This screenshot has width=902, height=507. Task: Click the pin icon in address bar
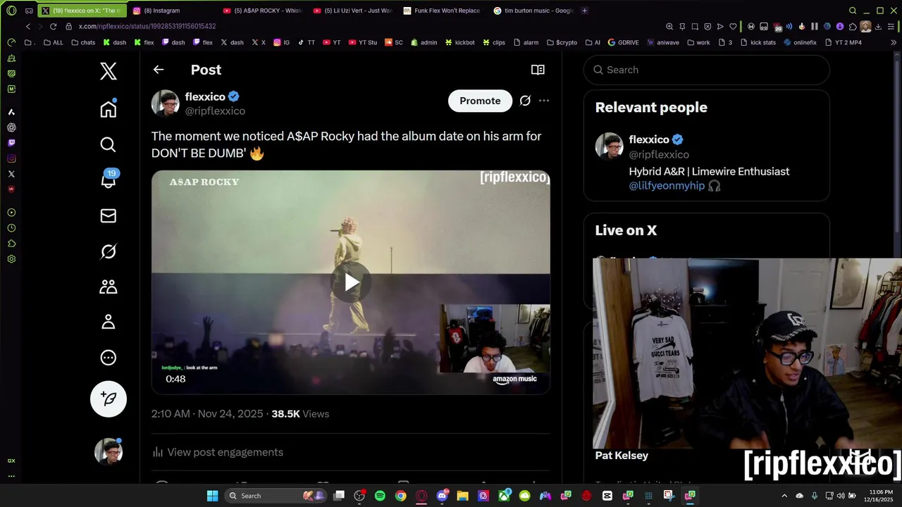click(682, 27)
